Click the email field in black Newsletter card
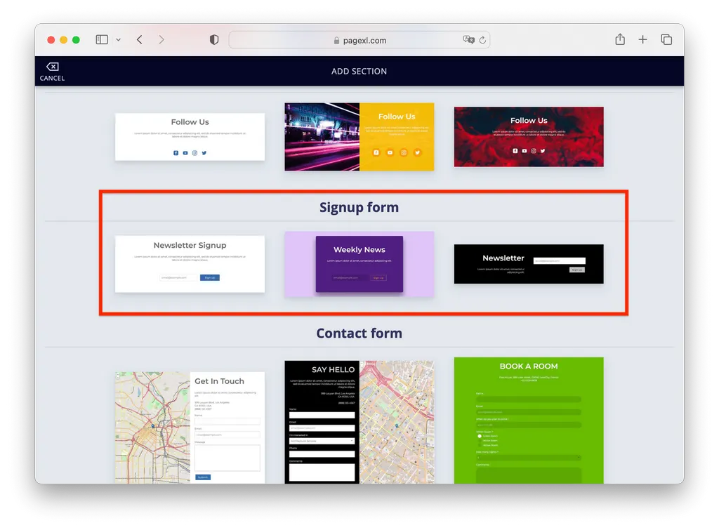Viewport: 719px width, 530px height. tap(560, 261)
